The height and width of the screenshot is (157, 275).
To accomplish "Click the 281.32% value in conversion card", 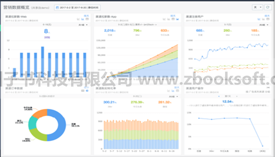I will click(x=165, y=102).
